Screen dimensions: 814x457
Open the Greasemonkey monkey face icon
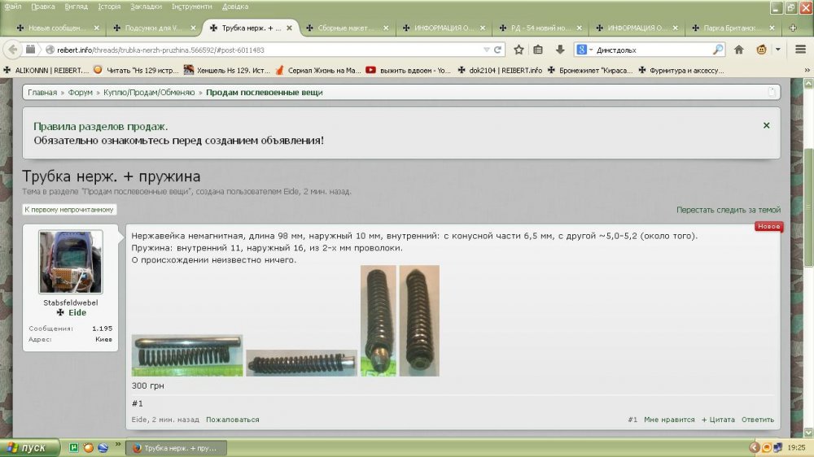tap(762, 50)
